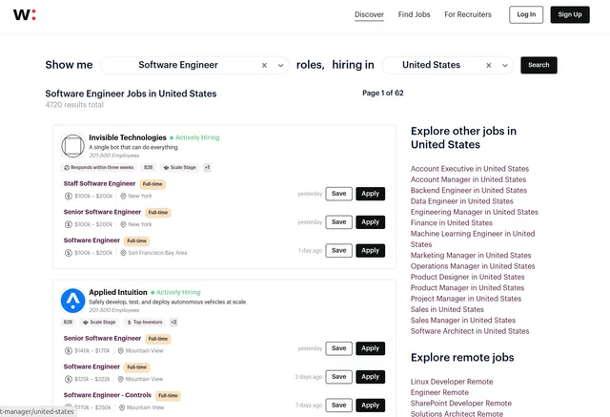The height and width of the screenshot is (417, 610).
Task: Run the job Search button
Action: click(539, 65)
